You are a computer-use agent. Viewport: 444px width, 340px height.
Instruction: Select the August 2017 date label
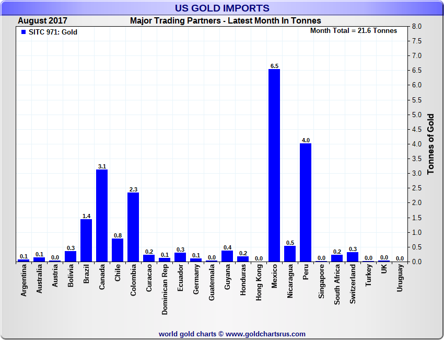(42, 21)
